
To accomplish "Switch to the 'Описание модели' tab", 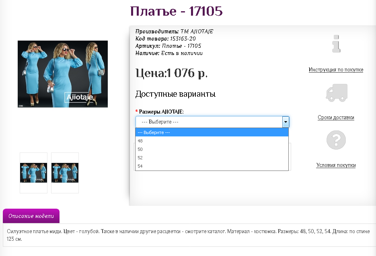I will 31,216.
